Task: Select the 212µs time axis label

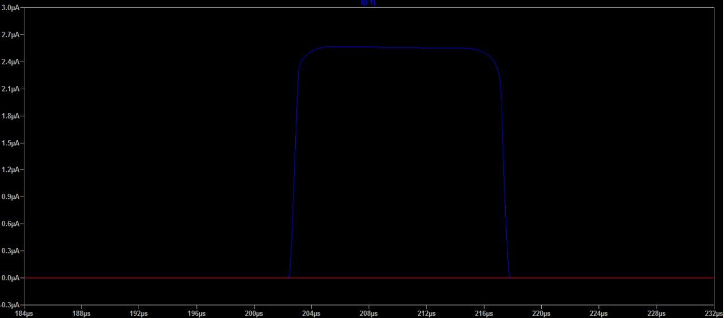Action: coord(426,313)
